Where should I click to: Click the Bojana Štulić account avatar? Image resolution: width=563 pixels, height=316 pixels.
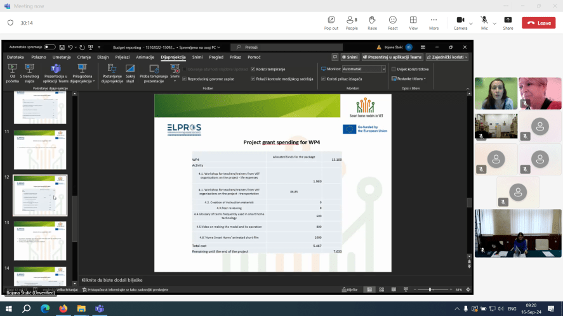pyautogui.click(x=409, y=47)
